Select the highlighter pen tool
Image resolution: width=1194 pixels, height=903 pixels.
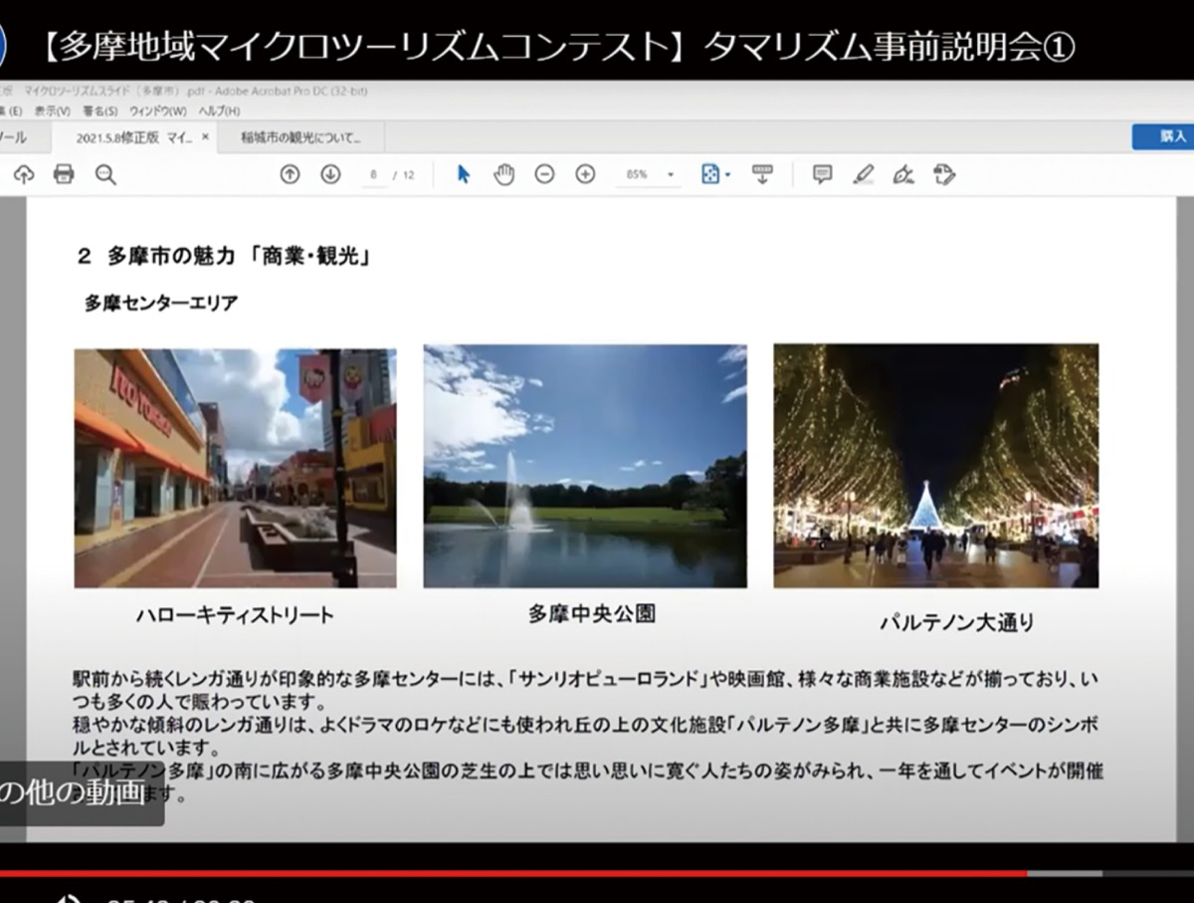click(x=863, y=174)
